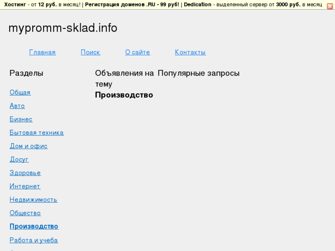Screen dimensions: 335x251
Task: Open the Недвижимость section
Action: pyautogui.click(x=34, y=200)
